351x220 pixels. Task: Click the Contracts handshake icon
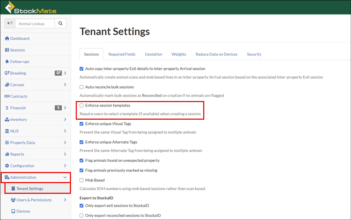[7, 97]
